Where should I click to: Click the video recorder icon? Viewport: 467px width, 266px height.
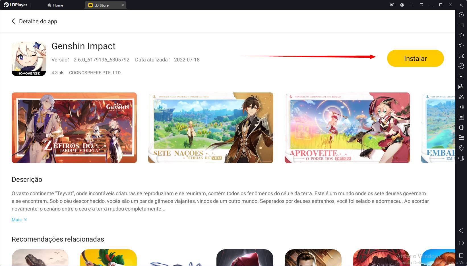(x=461, y=107)
